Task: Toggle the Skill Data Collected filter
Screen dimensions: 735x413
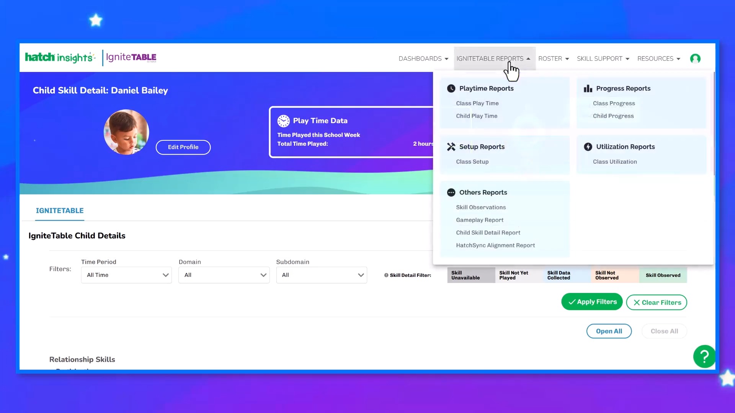Action: pyautogui.click(x=567, y=275)
